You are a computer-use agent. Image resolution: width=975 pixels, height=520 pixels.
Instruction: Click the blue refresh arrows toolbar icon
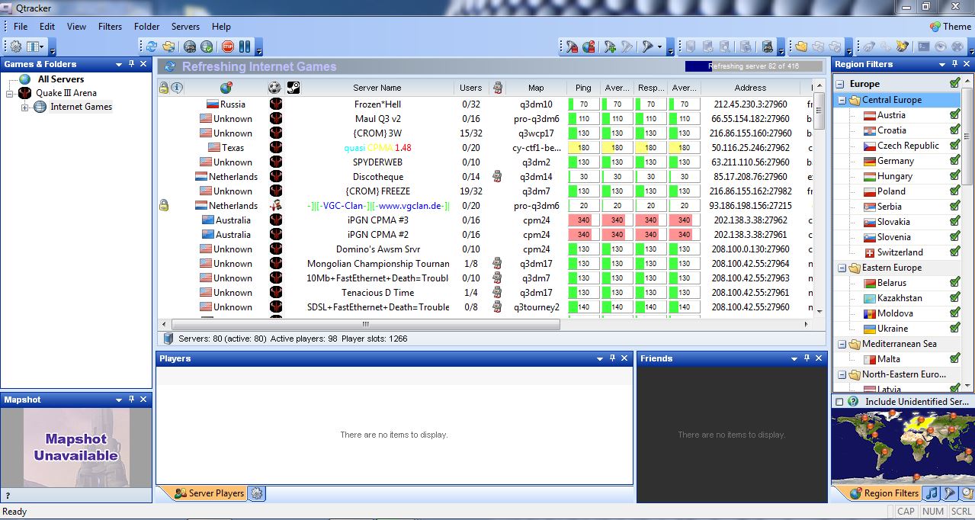152,47
